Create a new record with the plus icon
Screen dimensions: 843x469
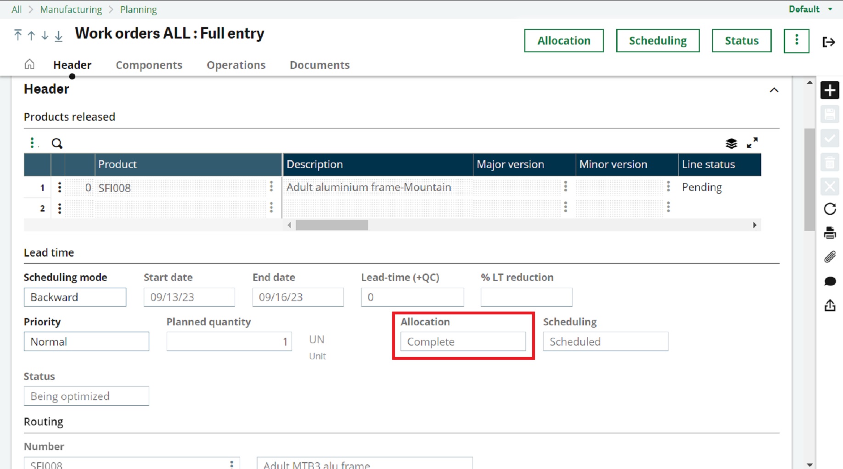830,90
